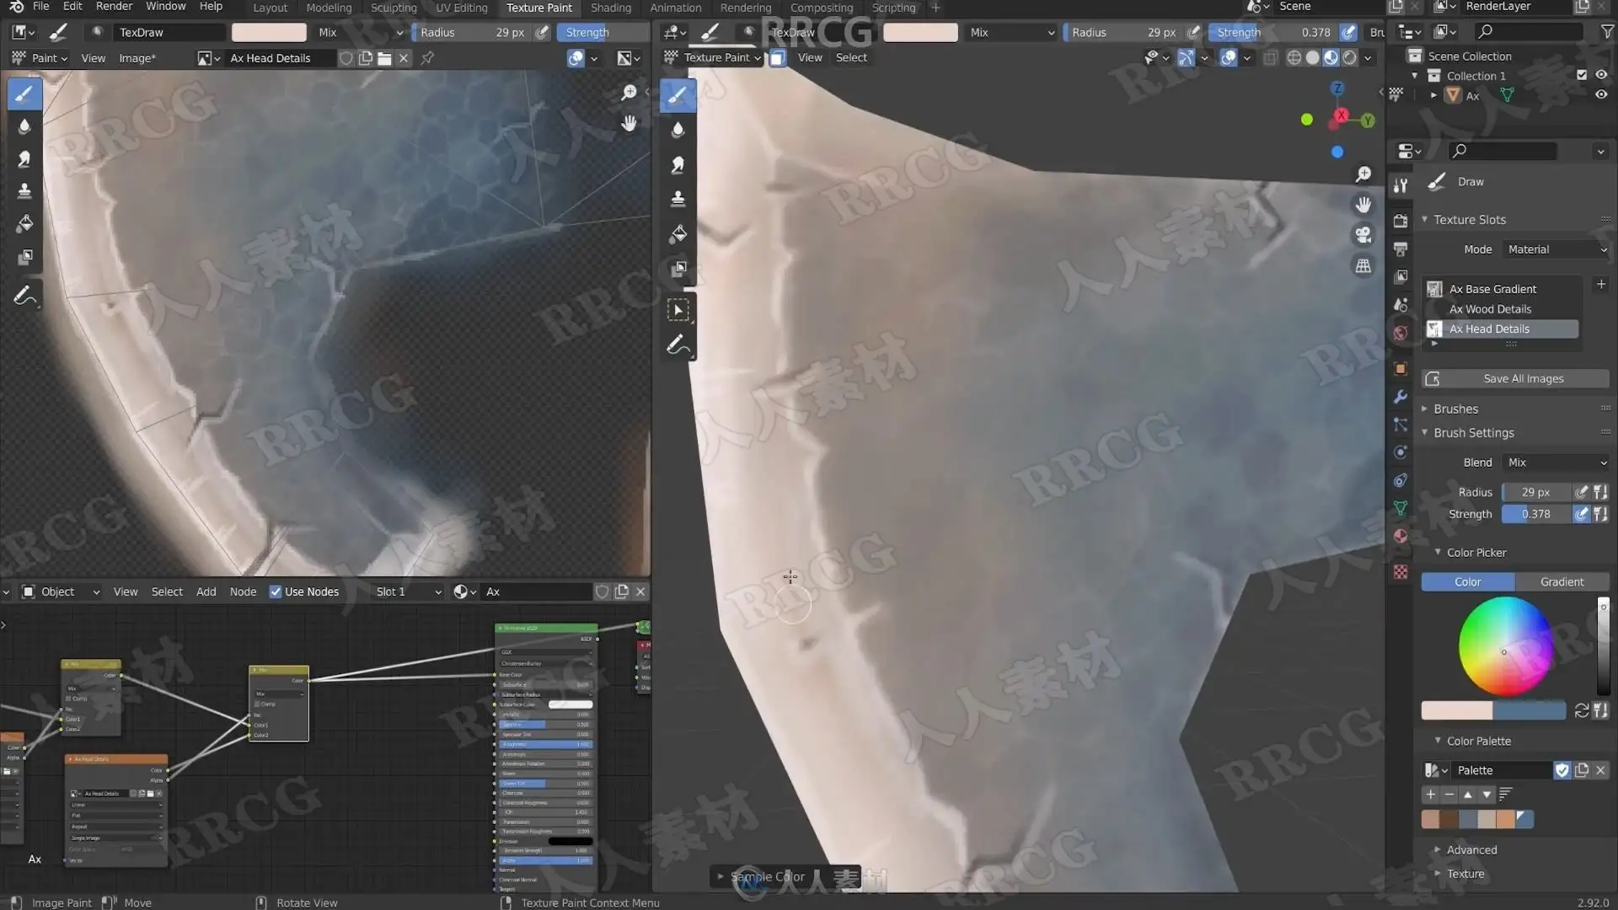Click the Strength slider in Brush Settings
The width and height of the screenshot is (1618, 910).
(1536, 514)
